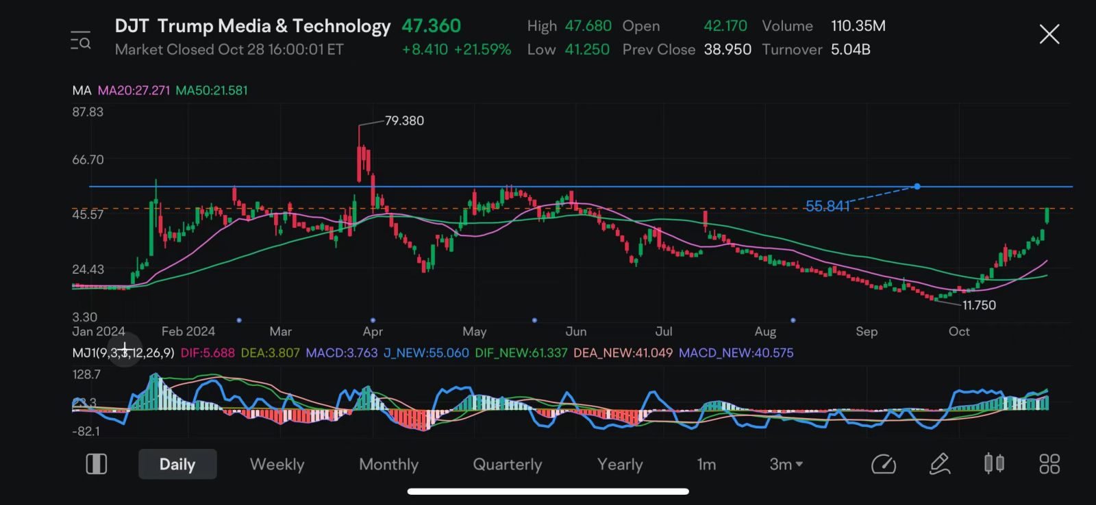The height and width of the screenshot is (505, 1096).
Task: Click the Market Closed Oct 28 status text
Action: pyautogui.click(x=229, y=49)
